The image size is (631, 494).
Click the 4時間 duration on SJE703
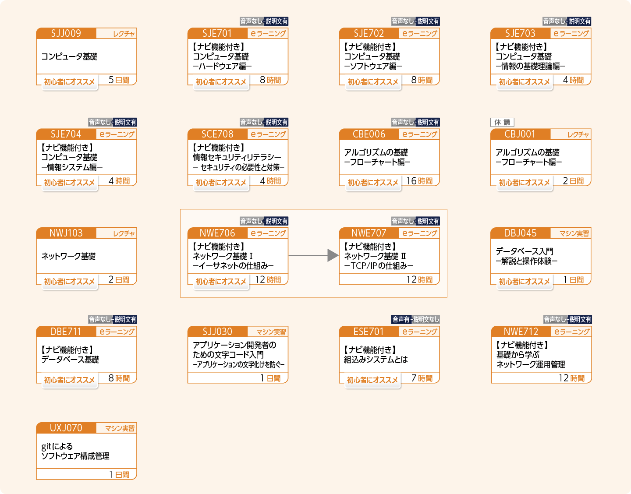(x=573, y=80)
